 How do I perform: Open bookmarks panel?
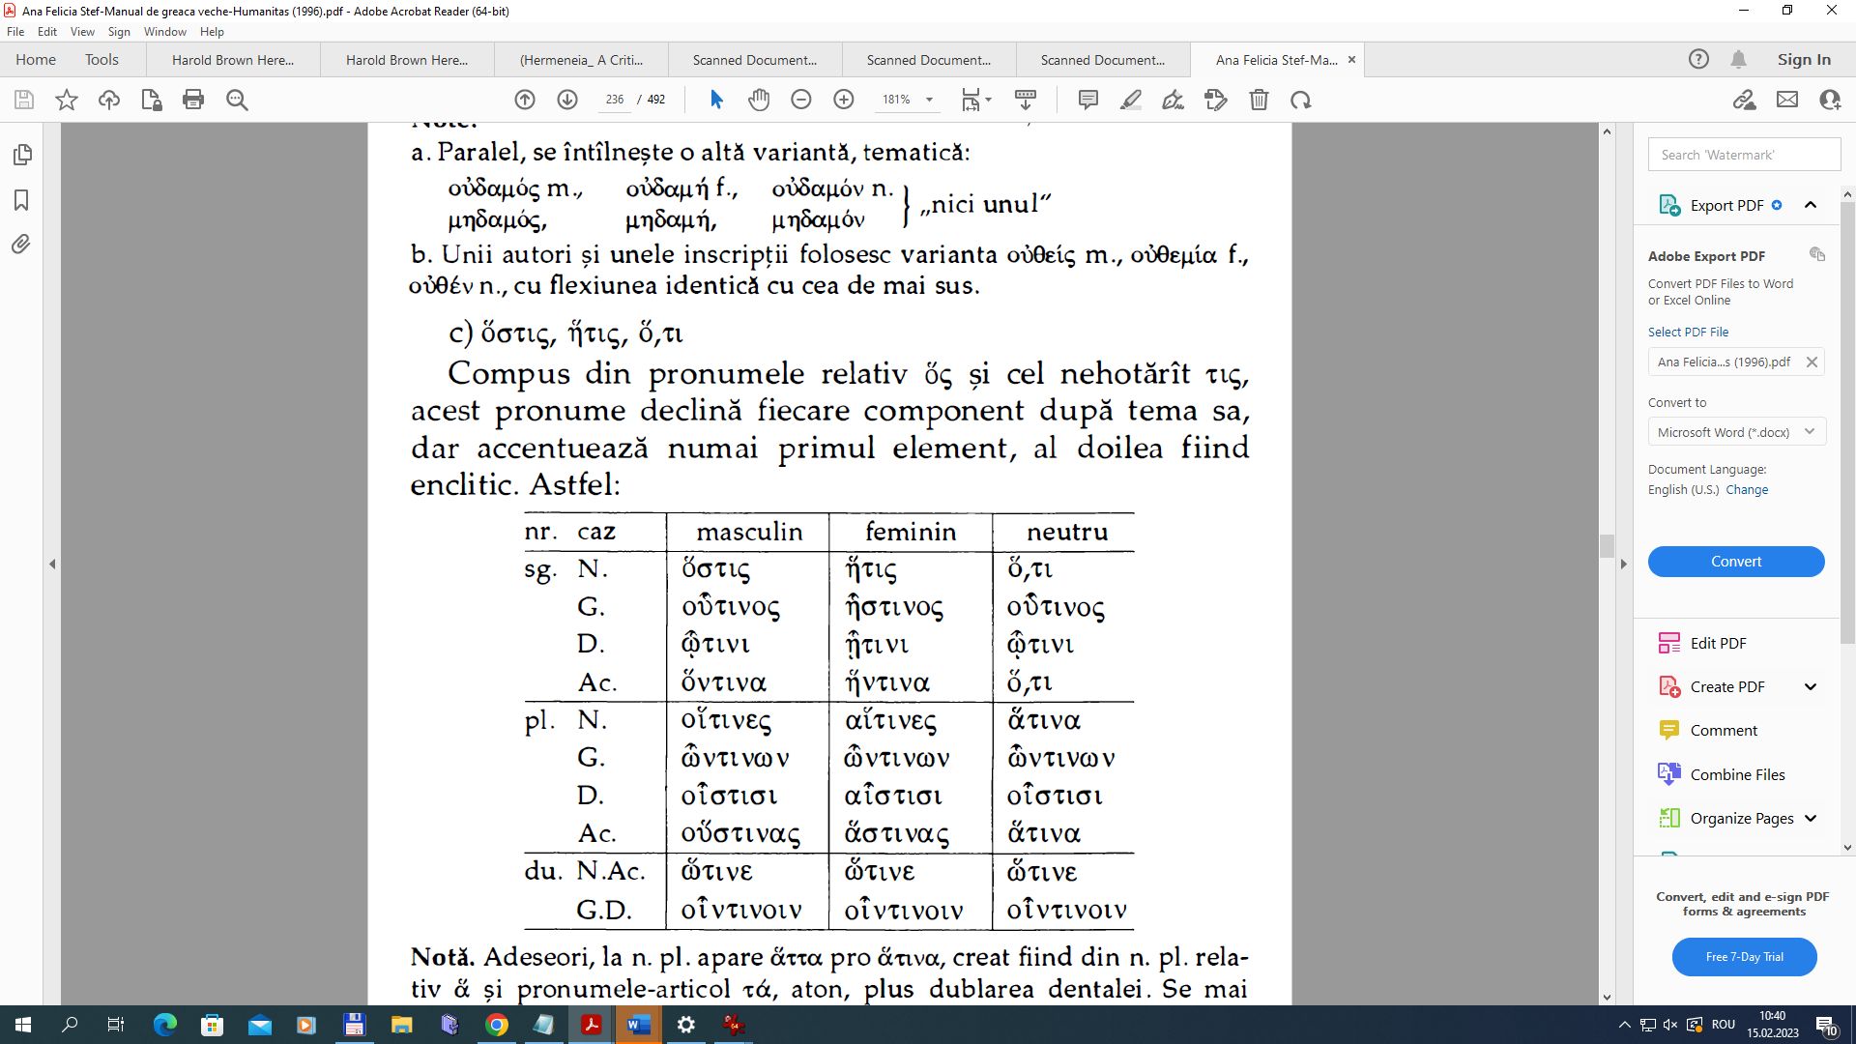click(x=21, y=200)
